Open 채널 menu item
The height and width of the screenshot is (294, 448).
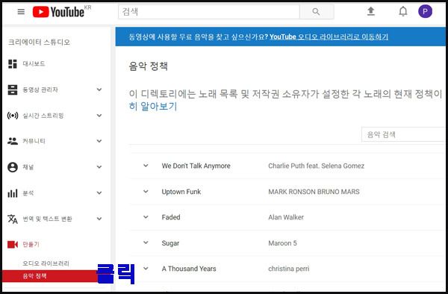coord(28,167)
